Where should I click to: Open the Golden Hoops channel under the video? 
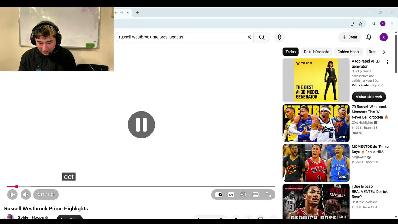tap(30, 217)
